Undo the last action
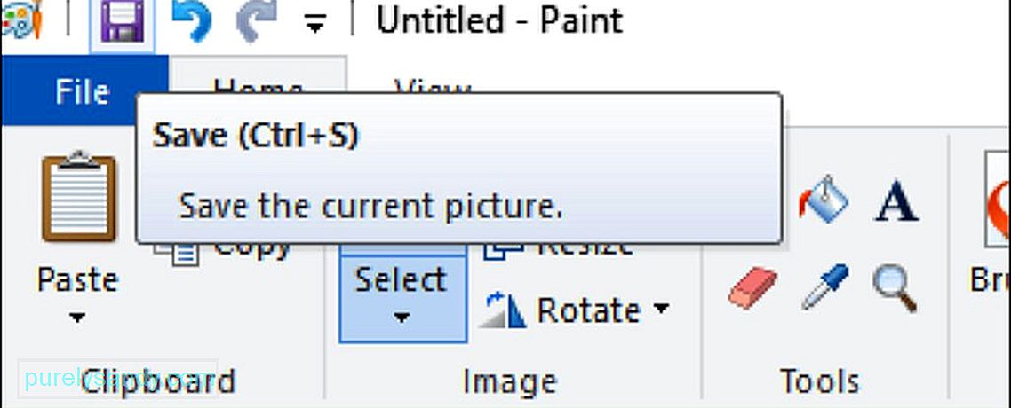The width and height of the screenshot is (1011, 408). [192, 23]
